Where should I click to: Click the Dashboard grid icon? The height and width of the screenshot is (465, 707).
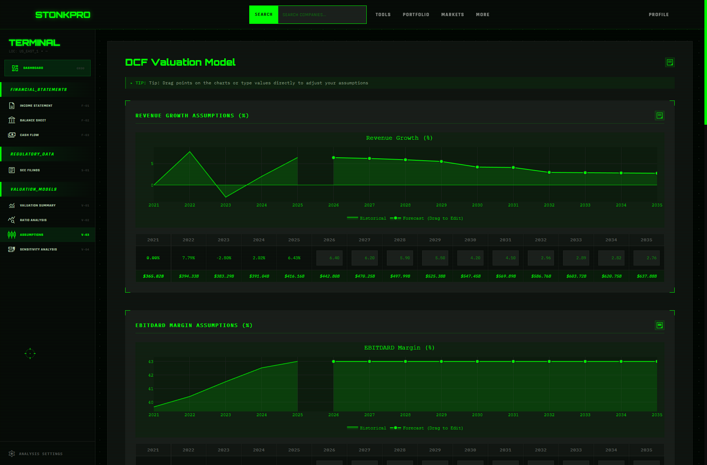[15, 68]
